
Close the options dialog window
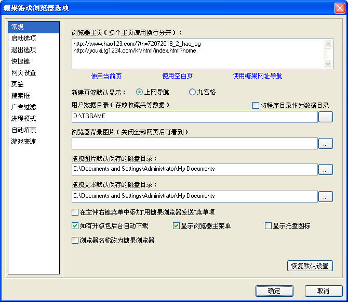(339, 8)
